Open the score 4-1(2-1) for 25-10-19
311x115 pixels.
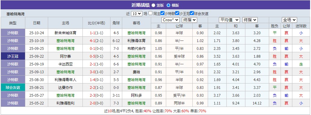tap(96, 41)
